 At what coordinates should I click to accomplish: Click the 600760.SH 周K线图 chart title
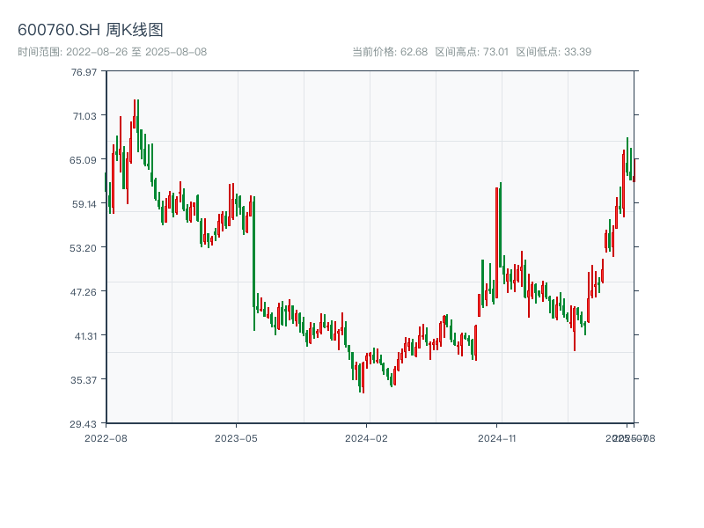(x=91, y=31)
